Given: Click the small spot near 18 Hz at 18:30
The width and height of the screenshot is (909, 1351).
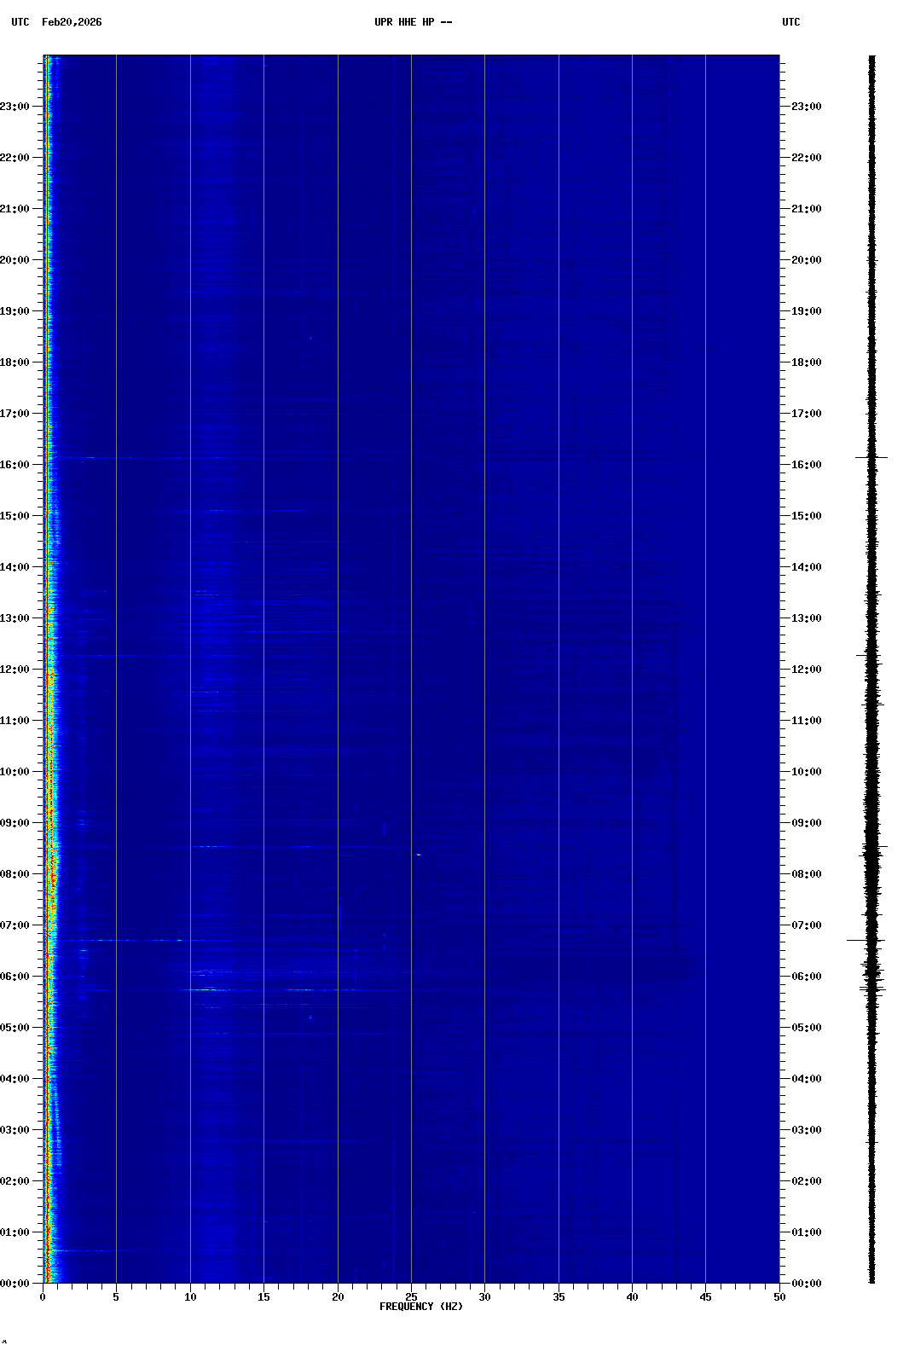Looking at the screenshot, I should point(310,339).
